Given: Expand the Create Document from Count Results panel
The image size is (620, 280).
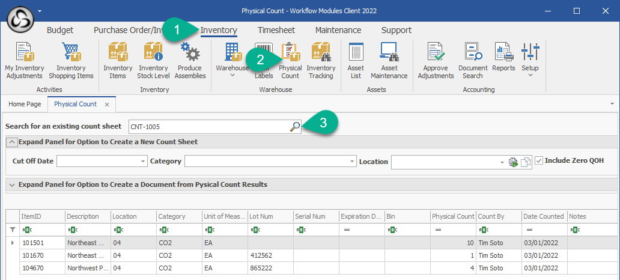Looking at the screenshot, I should [11, 185].
